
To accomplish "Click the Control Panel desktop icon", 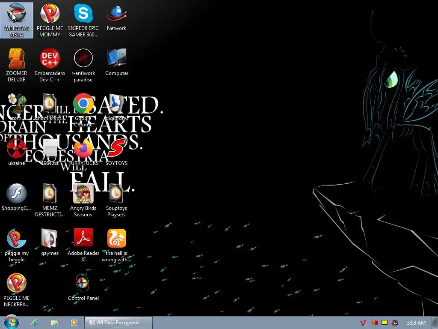I will (83, 287).
